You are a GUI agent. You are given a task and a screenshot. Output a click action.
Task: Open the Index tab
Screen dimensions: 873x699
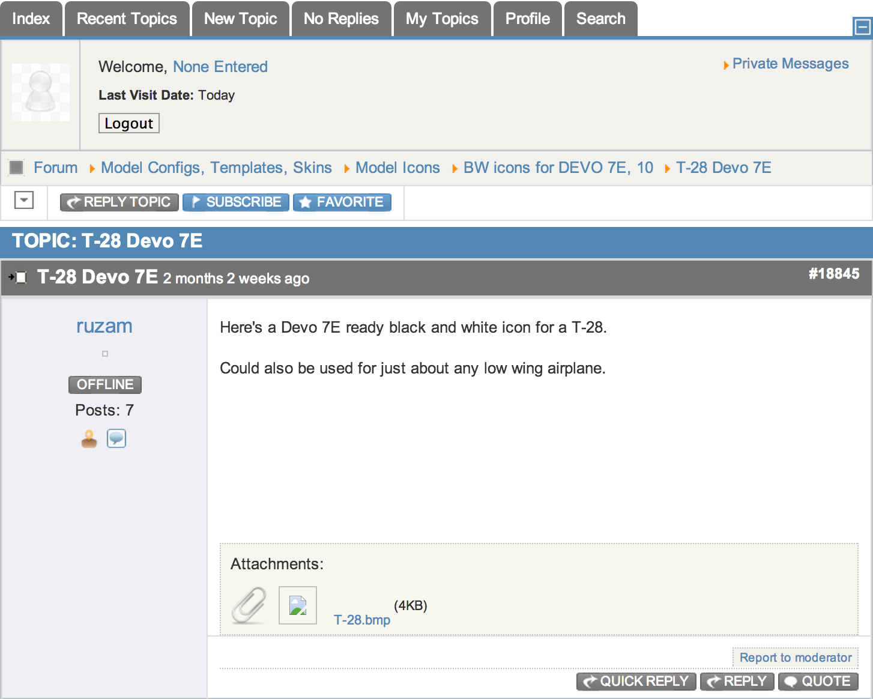[31, 19]
